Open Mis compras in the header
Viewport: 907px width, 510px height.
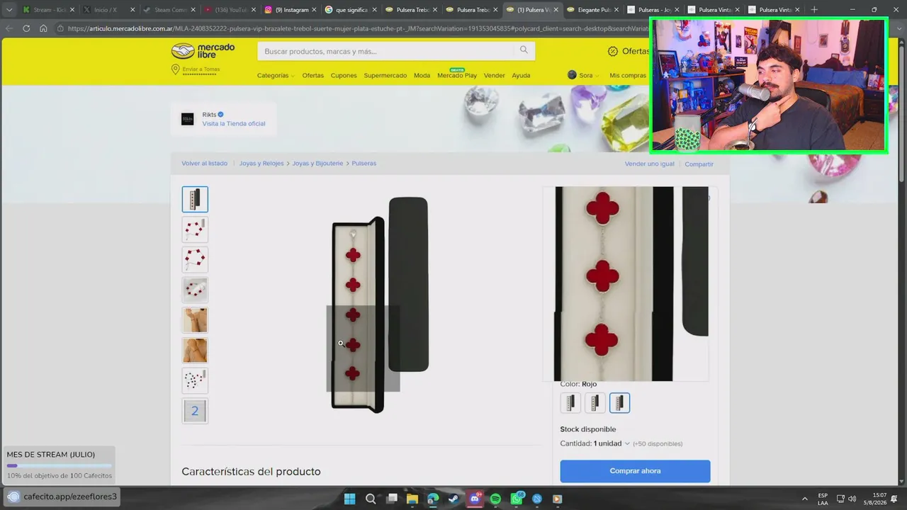628,75
